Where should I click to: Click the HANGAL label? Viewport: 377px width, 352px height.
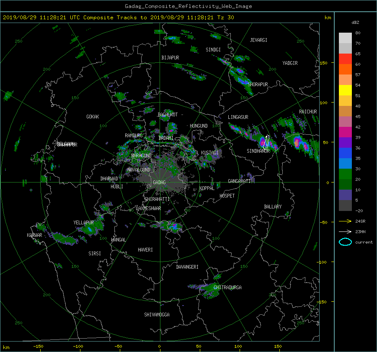click(x=118, y=240)
